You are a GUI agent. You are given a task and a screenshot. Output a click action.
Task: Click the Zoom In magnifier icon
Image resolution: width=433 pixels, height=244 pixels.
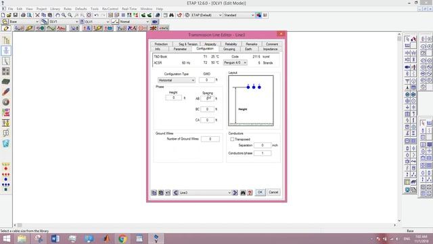(x=64, y=15)
